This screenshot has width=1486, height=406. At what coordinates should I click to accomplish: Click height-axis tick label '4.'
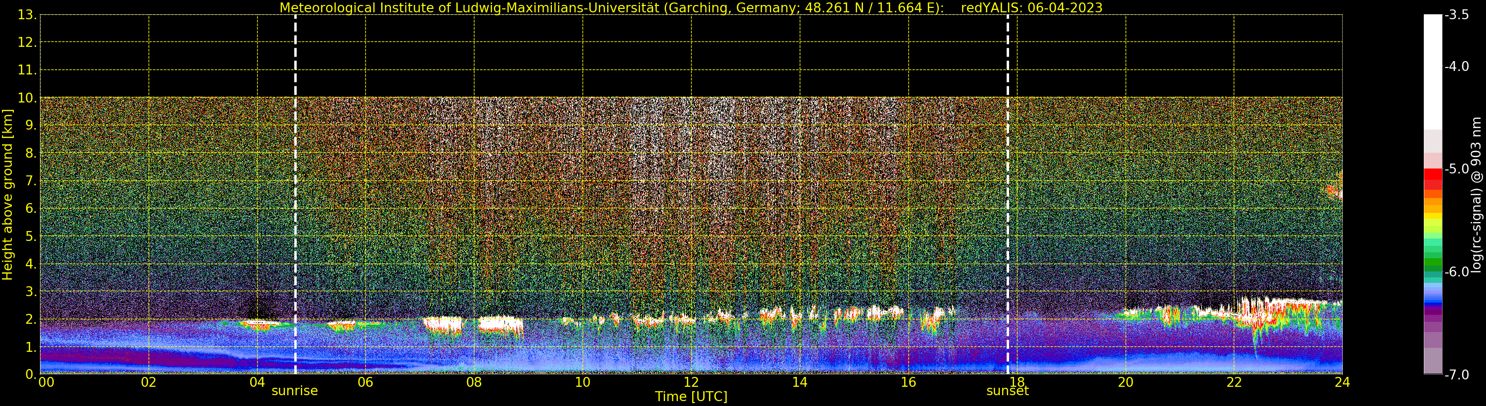[31, 264]
